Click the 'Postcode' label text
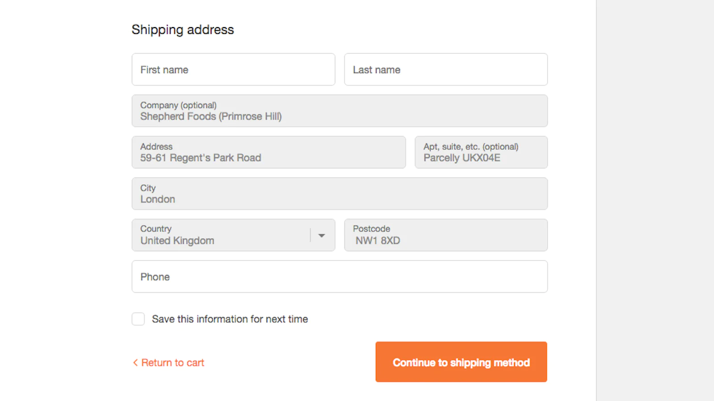 [371, 229]
